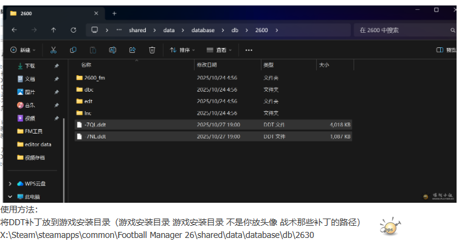Screen dimensions: 459x241
Task: Expand the chevron after data in breadcrumb
Action: (182, 30)
